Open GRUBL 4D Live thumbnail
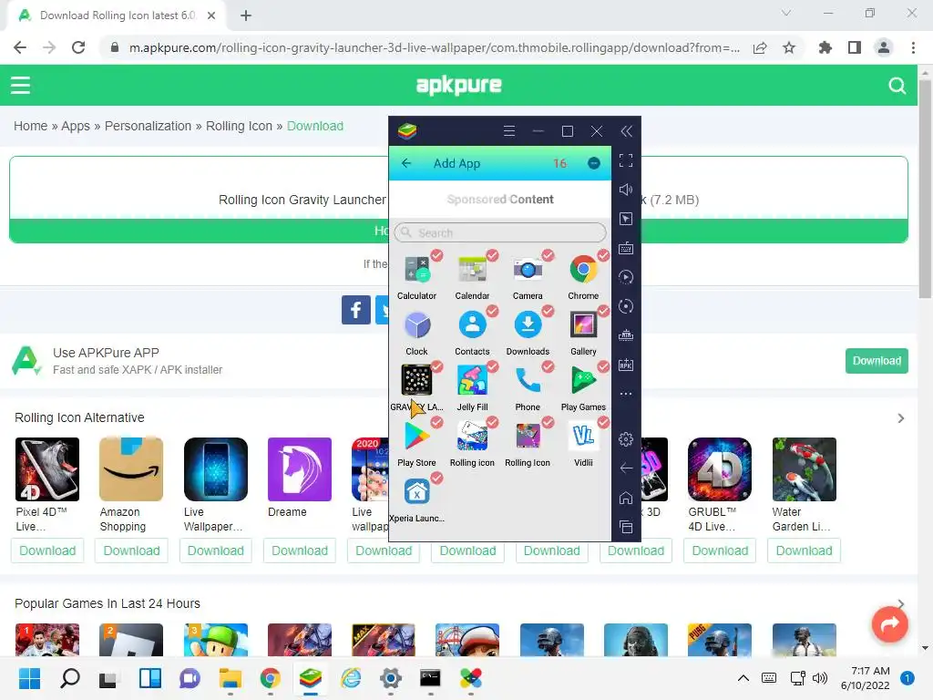 720,469
